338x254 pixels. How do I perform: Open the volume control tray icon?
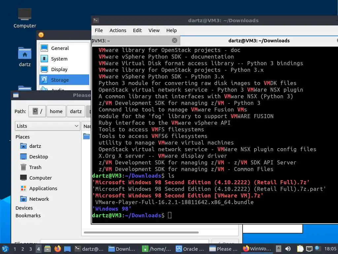point(288,249)
